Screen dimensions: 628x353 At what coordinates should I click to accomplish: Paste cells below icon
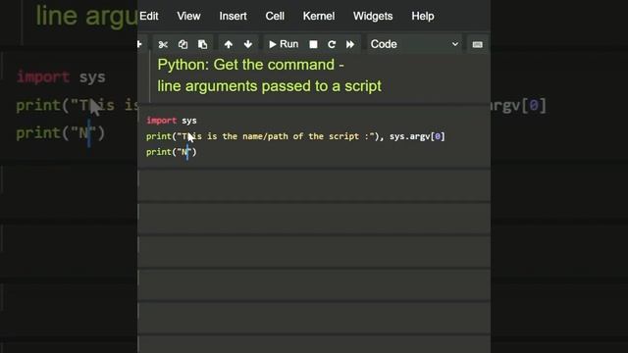tap(203, 44)
